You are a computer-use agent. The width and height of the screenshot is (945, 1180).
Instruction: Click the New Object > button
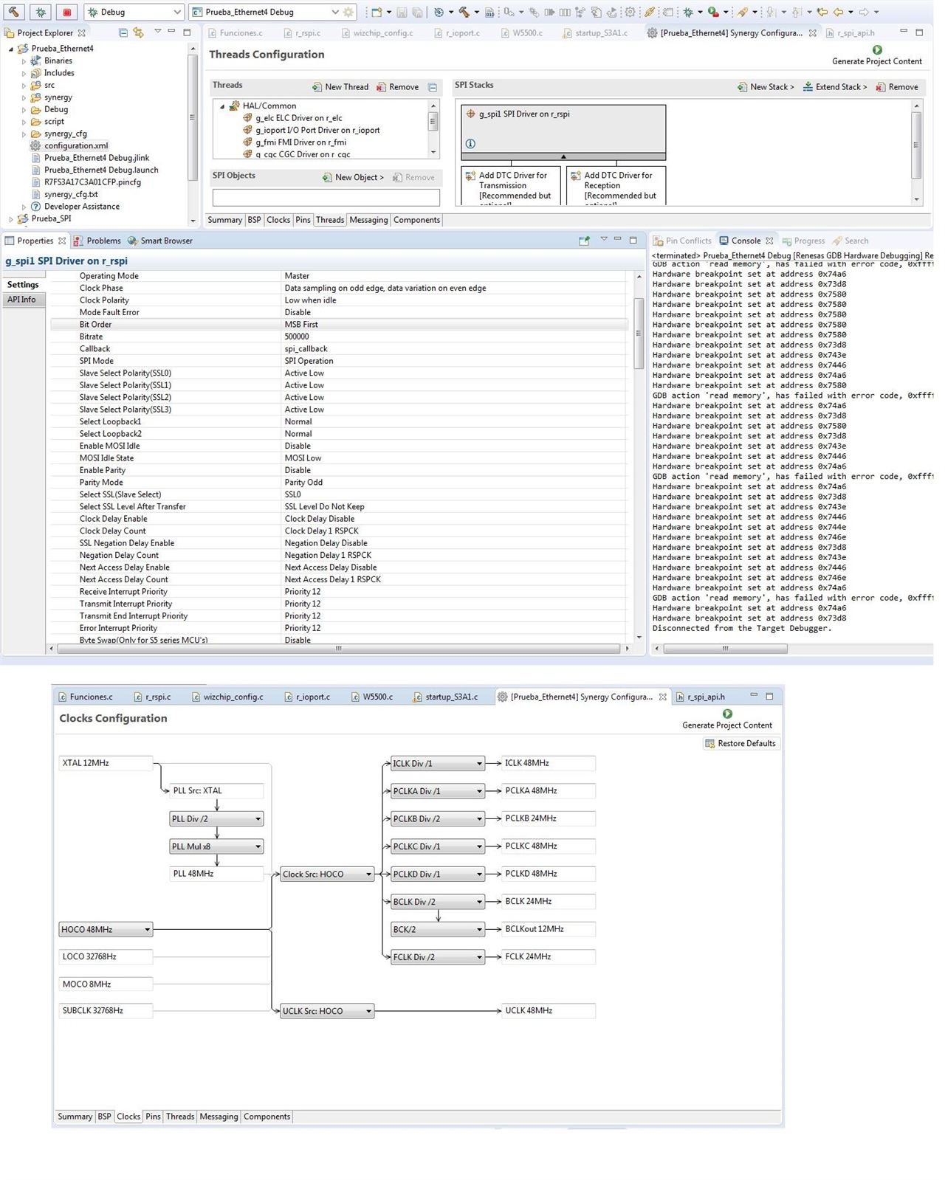click(353, 177)
